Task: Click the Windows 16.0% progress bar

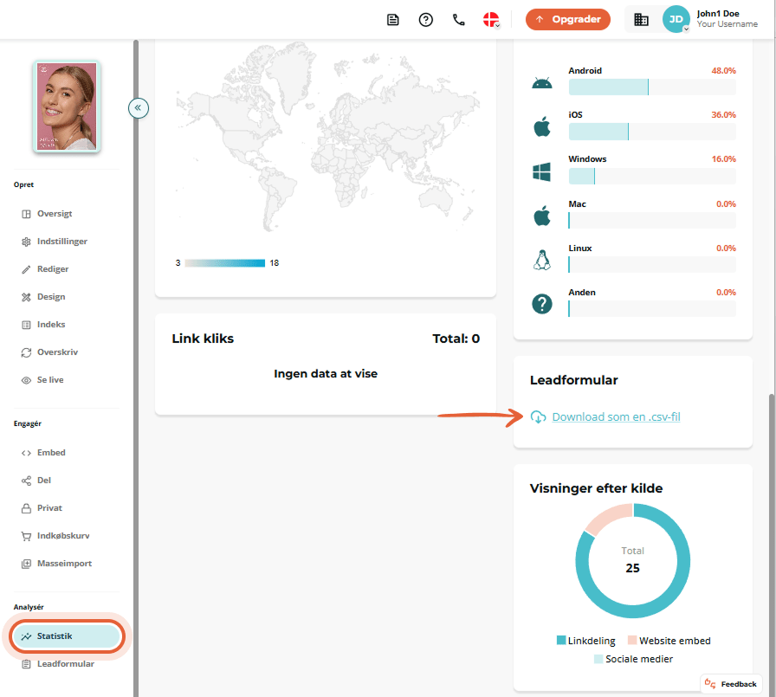Action: 652,176
